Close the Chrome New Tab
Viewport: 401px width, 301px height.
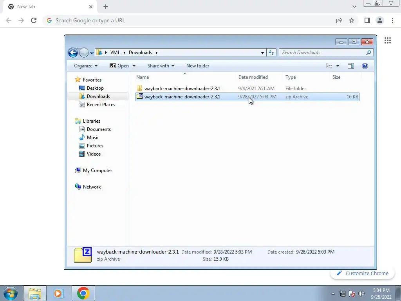[x=91, y=7]
